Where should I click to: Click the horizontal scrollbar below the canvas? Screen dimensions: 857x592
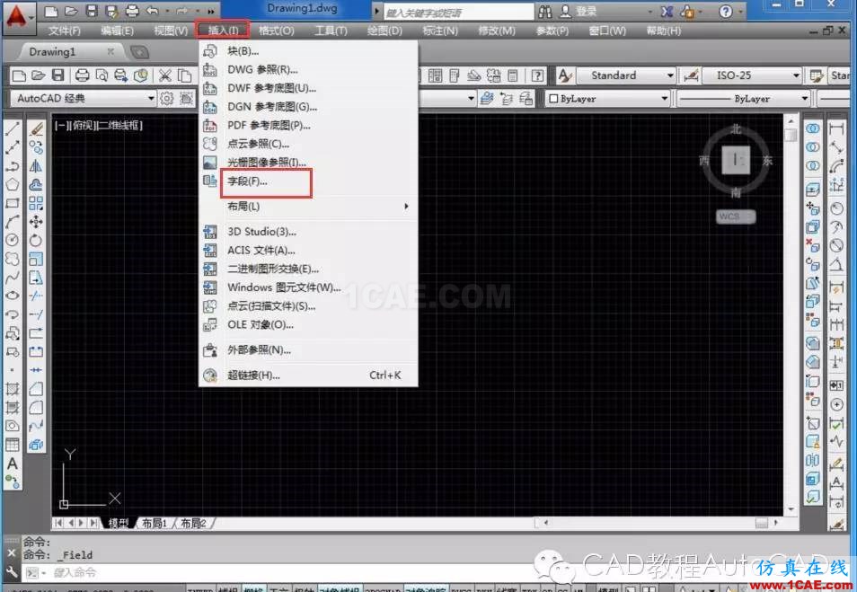(658, 523)
